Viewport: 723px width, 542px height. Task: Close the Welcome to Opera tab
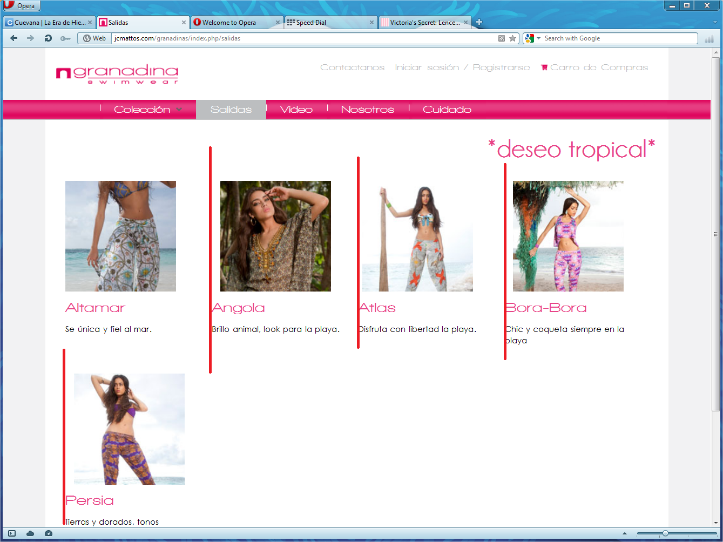pos(278,23)
